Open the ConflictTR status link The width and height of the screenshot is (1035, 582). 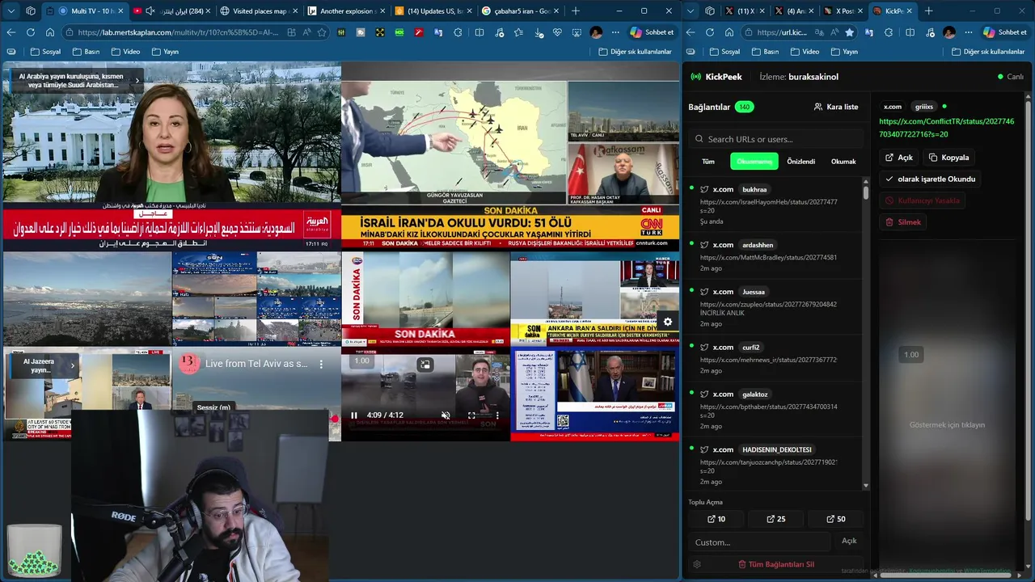[x=946, y=128]
